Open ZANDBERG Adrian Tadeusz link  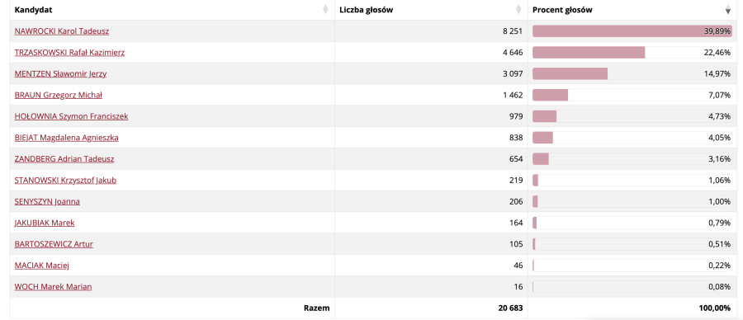click(x=64, y=159)
